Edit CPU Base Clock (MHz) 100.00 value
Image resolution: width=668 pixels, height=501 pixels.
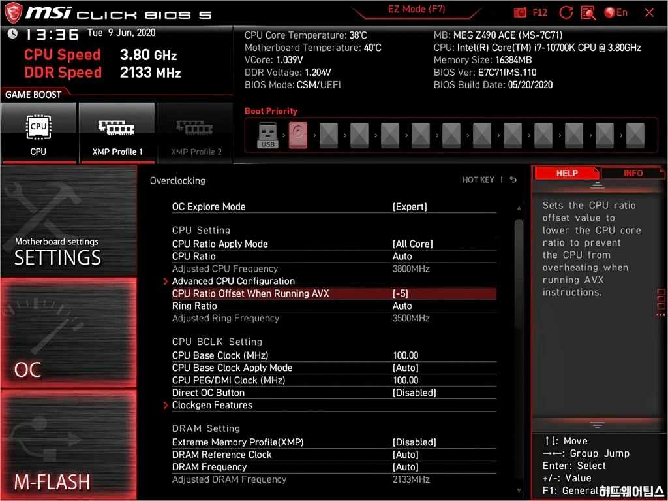click(405, 355)
